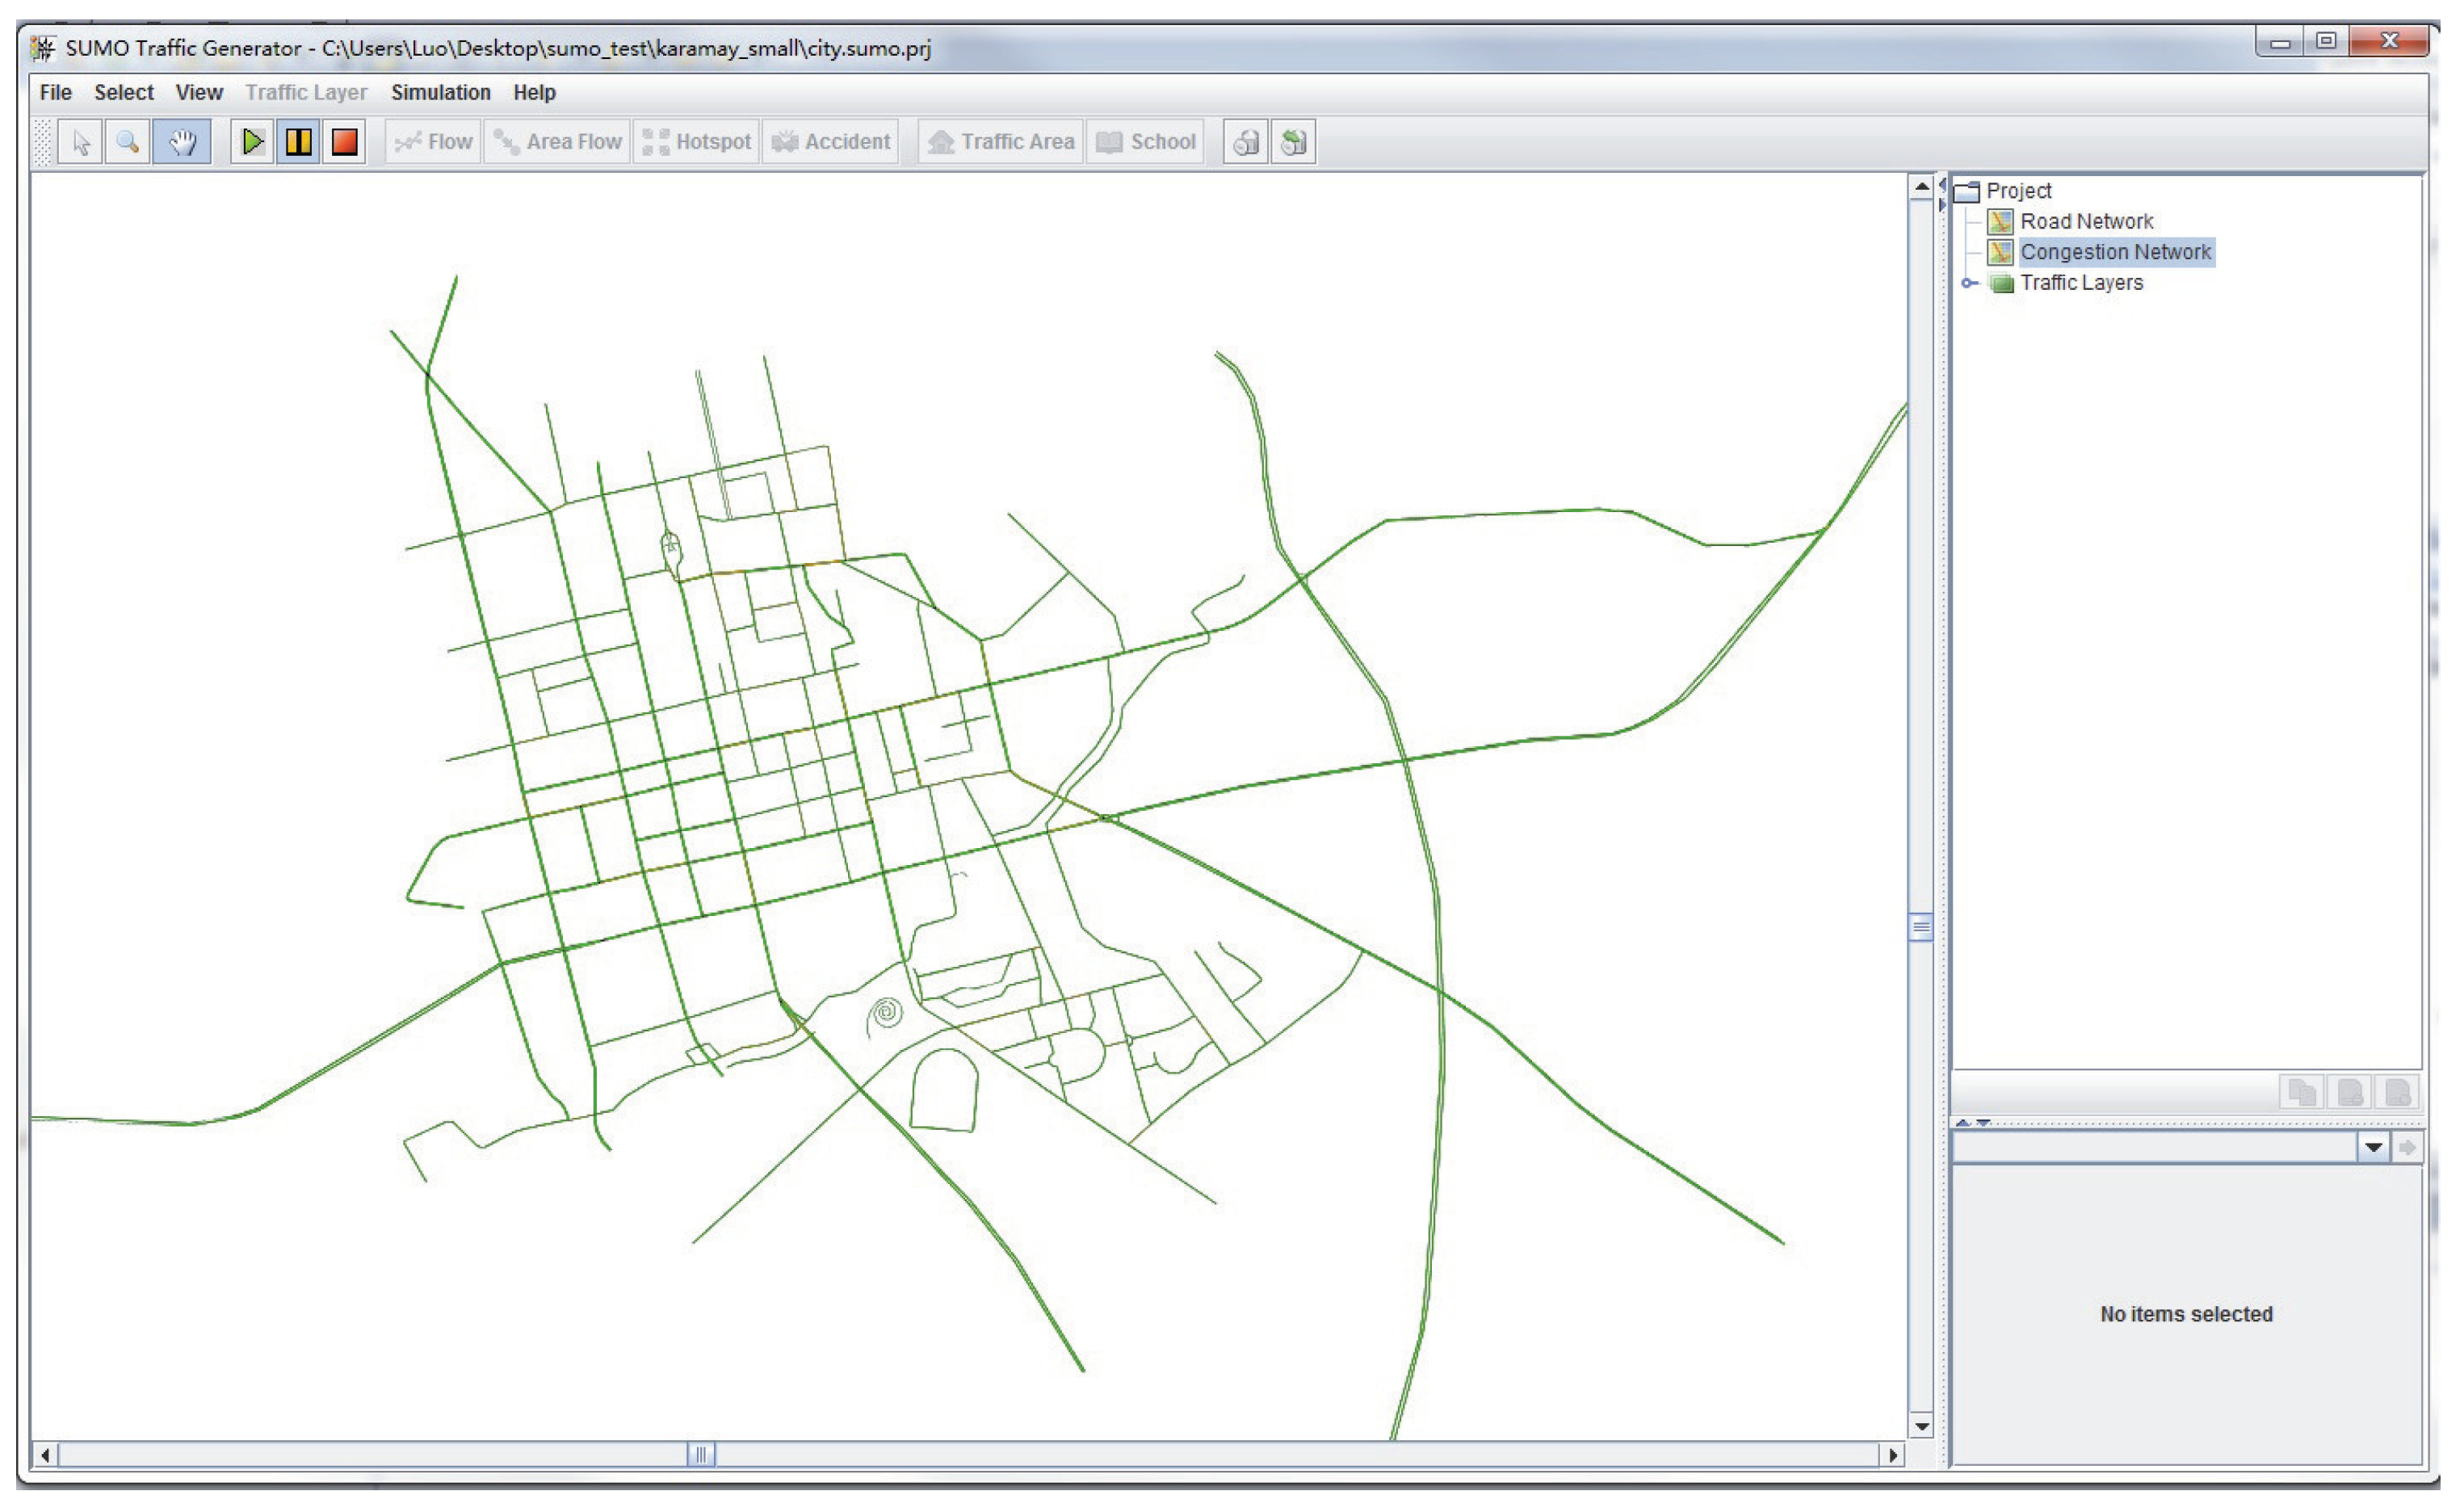Add an Accident layer
This screenshot has width=2464, height=1512.
[831, 142]
